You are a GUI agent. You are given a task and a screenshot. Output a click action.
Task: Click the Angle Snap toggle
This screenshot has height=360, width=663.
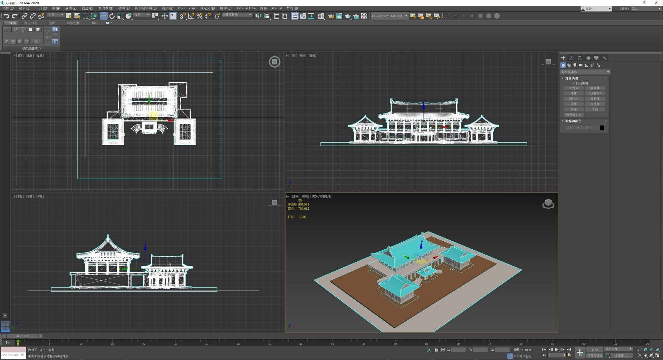click(x=191, y=16)
